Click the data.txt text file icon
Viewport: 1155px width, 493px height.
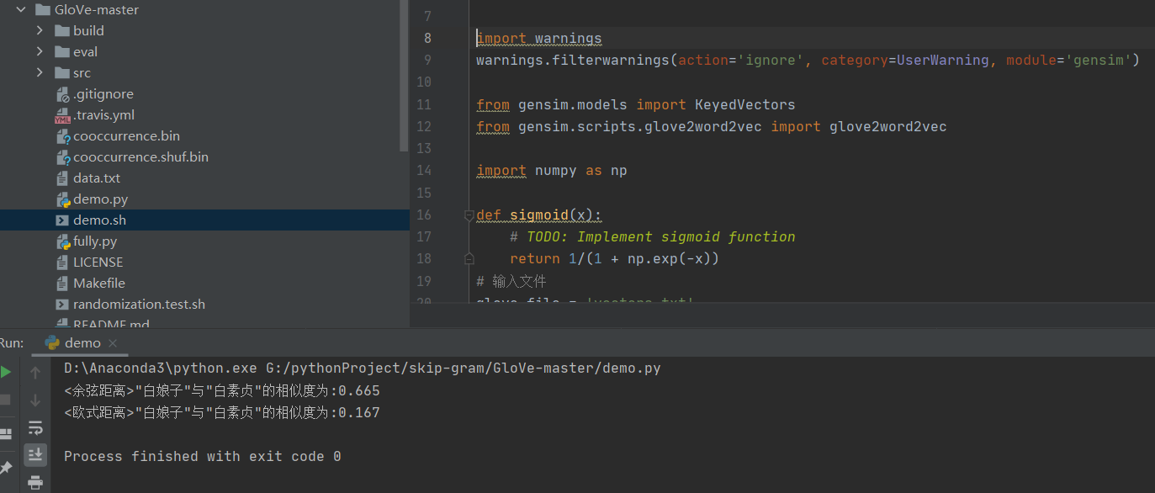coord(62,178)
